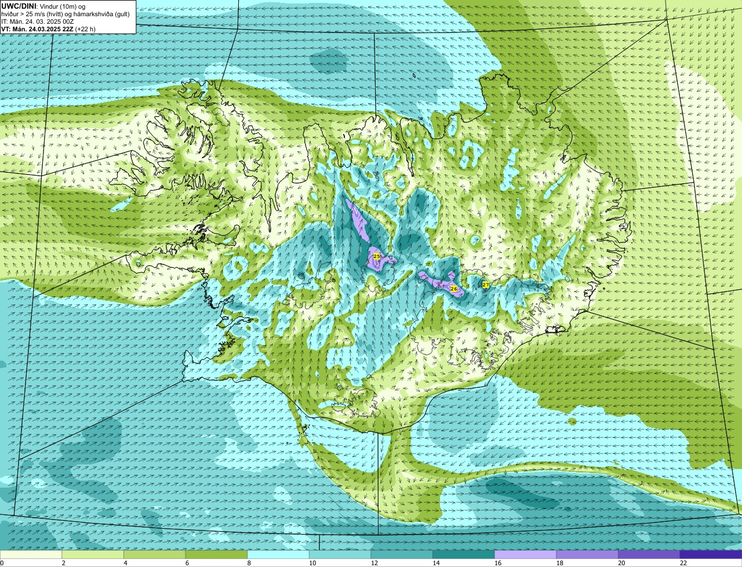Viewport: 742px width, 567px height.
Task: Click the yellow gust marker labeled 26
Action: coord(454,288)
